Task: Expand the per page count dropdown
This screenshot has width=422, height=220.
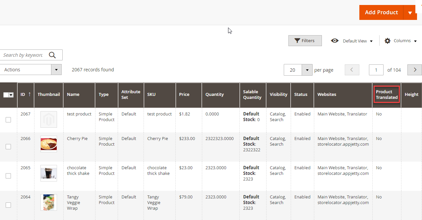Action: pyautogui.click(x=307, y=70)
